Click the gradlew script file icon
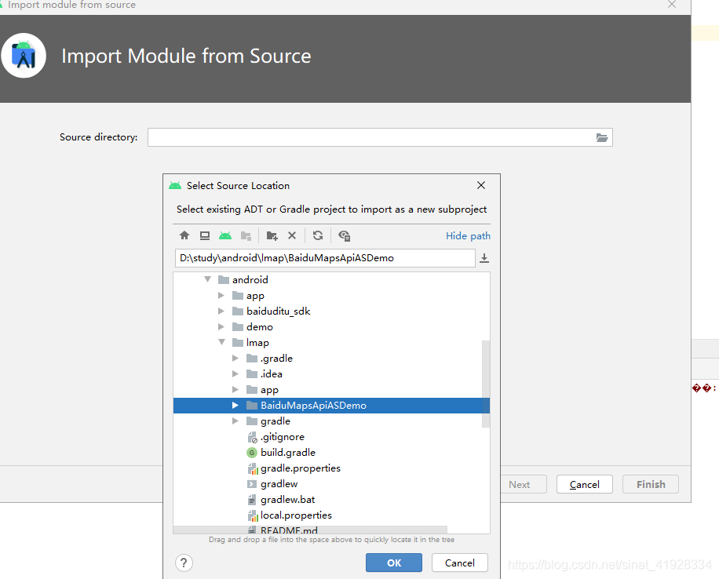Screen dimensions: 719x579 252,484
